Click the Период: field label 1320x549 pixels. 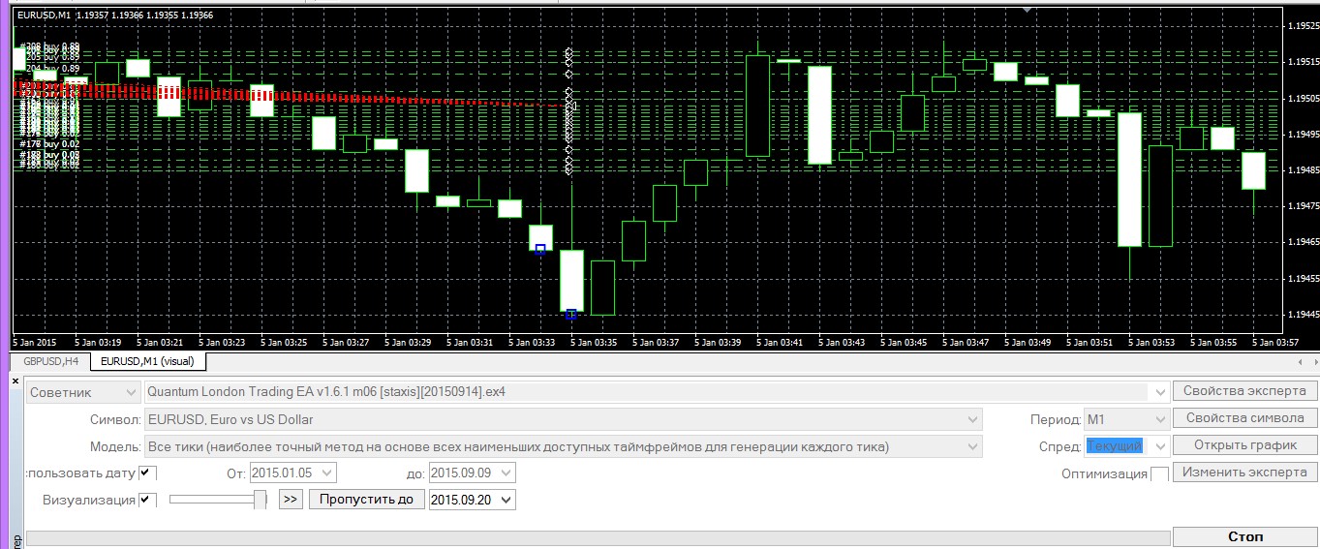[x=1055, y=419]
